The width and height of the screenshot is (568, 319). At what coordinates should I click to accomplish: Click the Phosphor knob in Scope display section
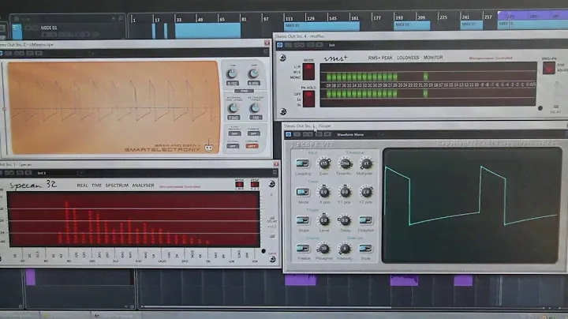click(x=324, y=248)
